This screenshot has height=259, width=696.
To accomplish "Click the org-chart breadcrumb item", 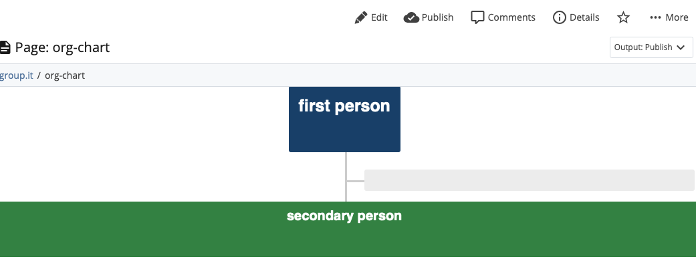I will click(65, 75).
